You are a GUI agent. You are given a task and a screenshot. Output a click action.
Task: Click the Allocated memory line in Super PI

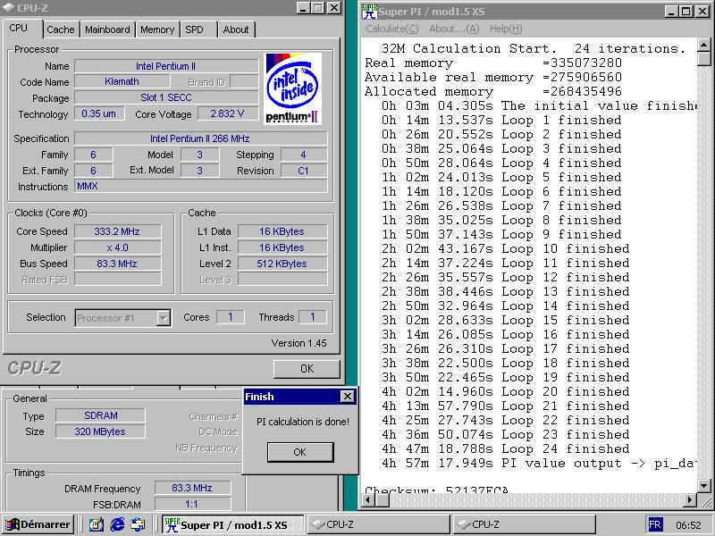click(x=493, y=92)
